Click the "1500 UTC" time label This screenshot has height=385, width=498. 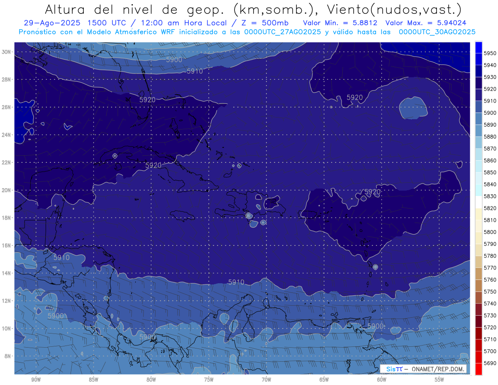point(106,23)
